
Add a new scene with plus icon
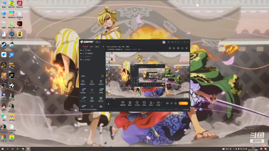click(x=103, y=47)
